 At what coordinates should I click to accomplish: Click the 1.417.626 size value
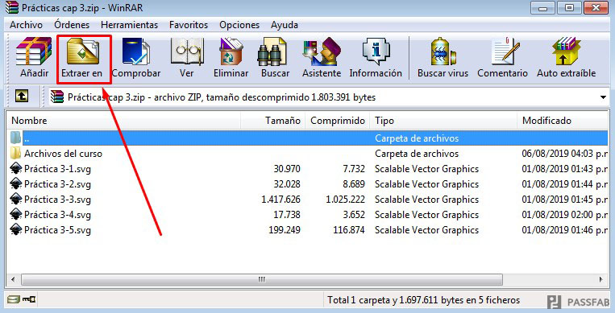280,200
